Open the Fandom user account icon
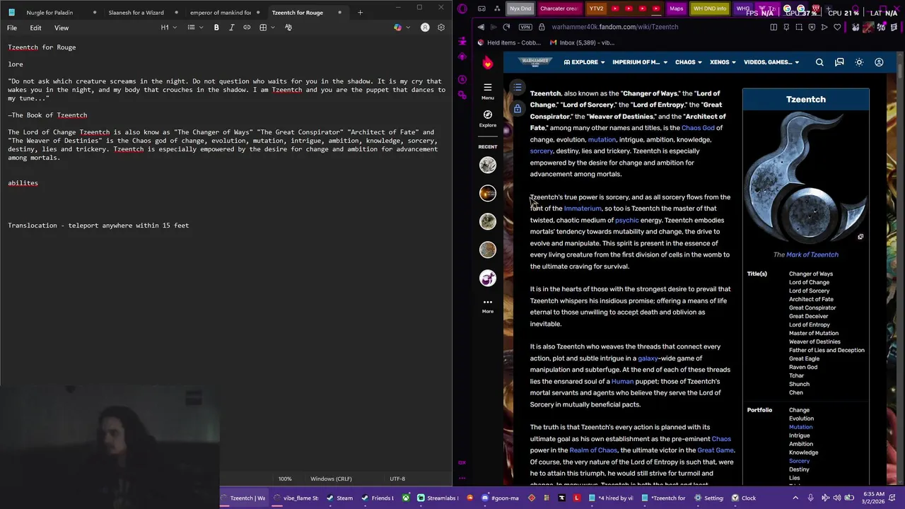 (879, 62)
